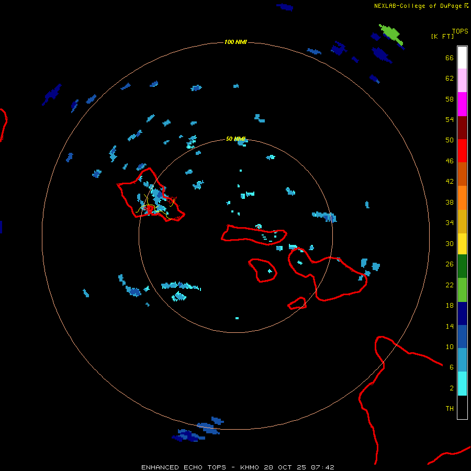471x471 pixels.
Task: Click the light pink swatch between 62 and 66
Action: tap(462, 81)
